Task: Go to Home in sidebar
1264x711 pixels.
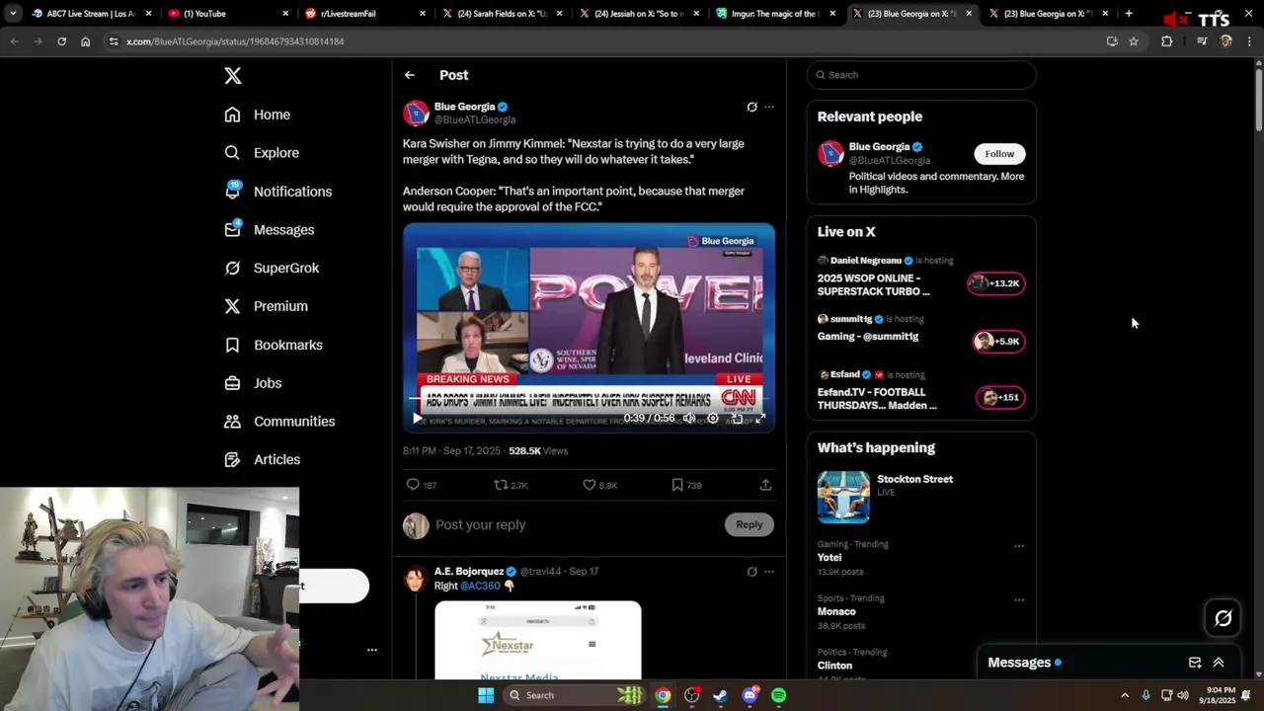Action: click(x=257, y=115)
